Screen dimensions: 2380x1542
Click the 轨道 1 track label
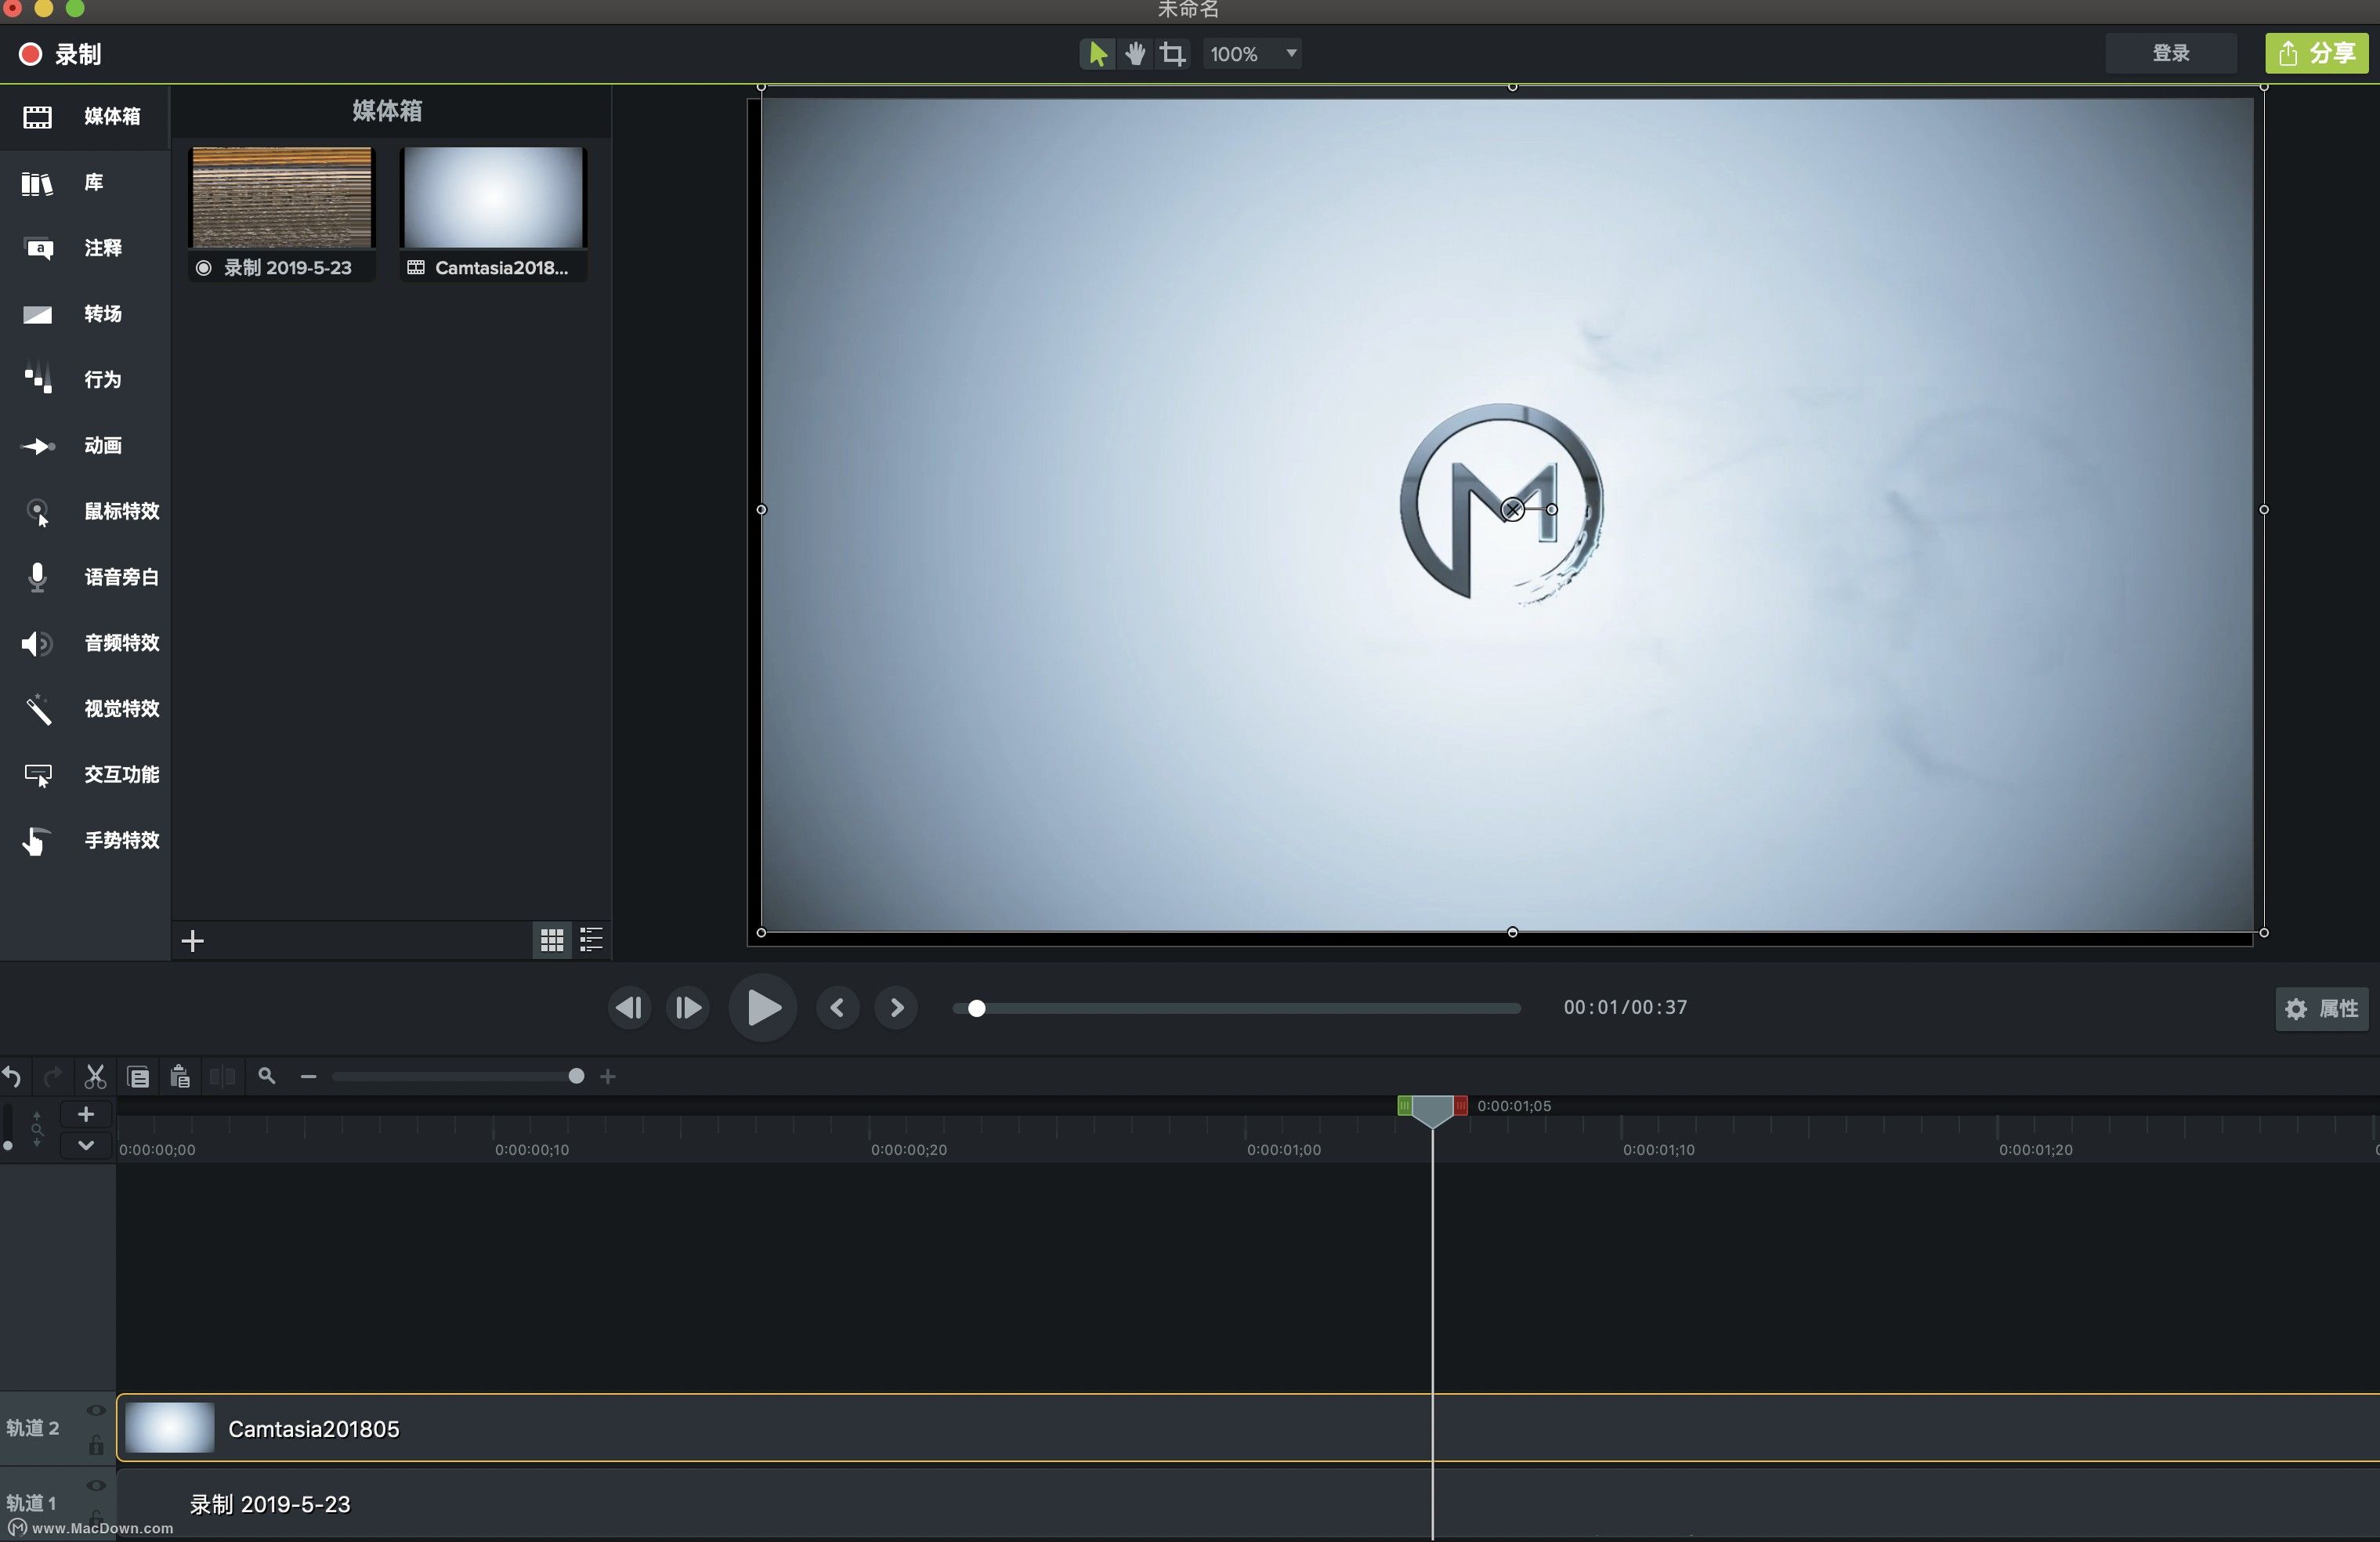point(31,1503)
